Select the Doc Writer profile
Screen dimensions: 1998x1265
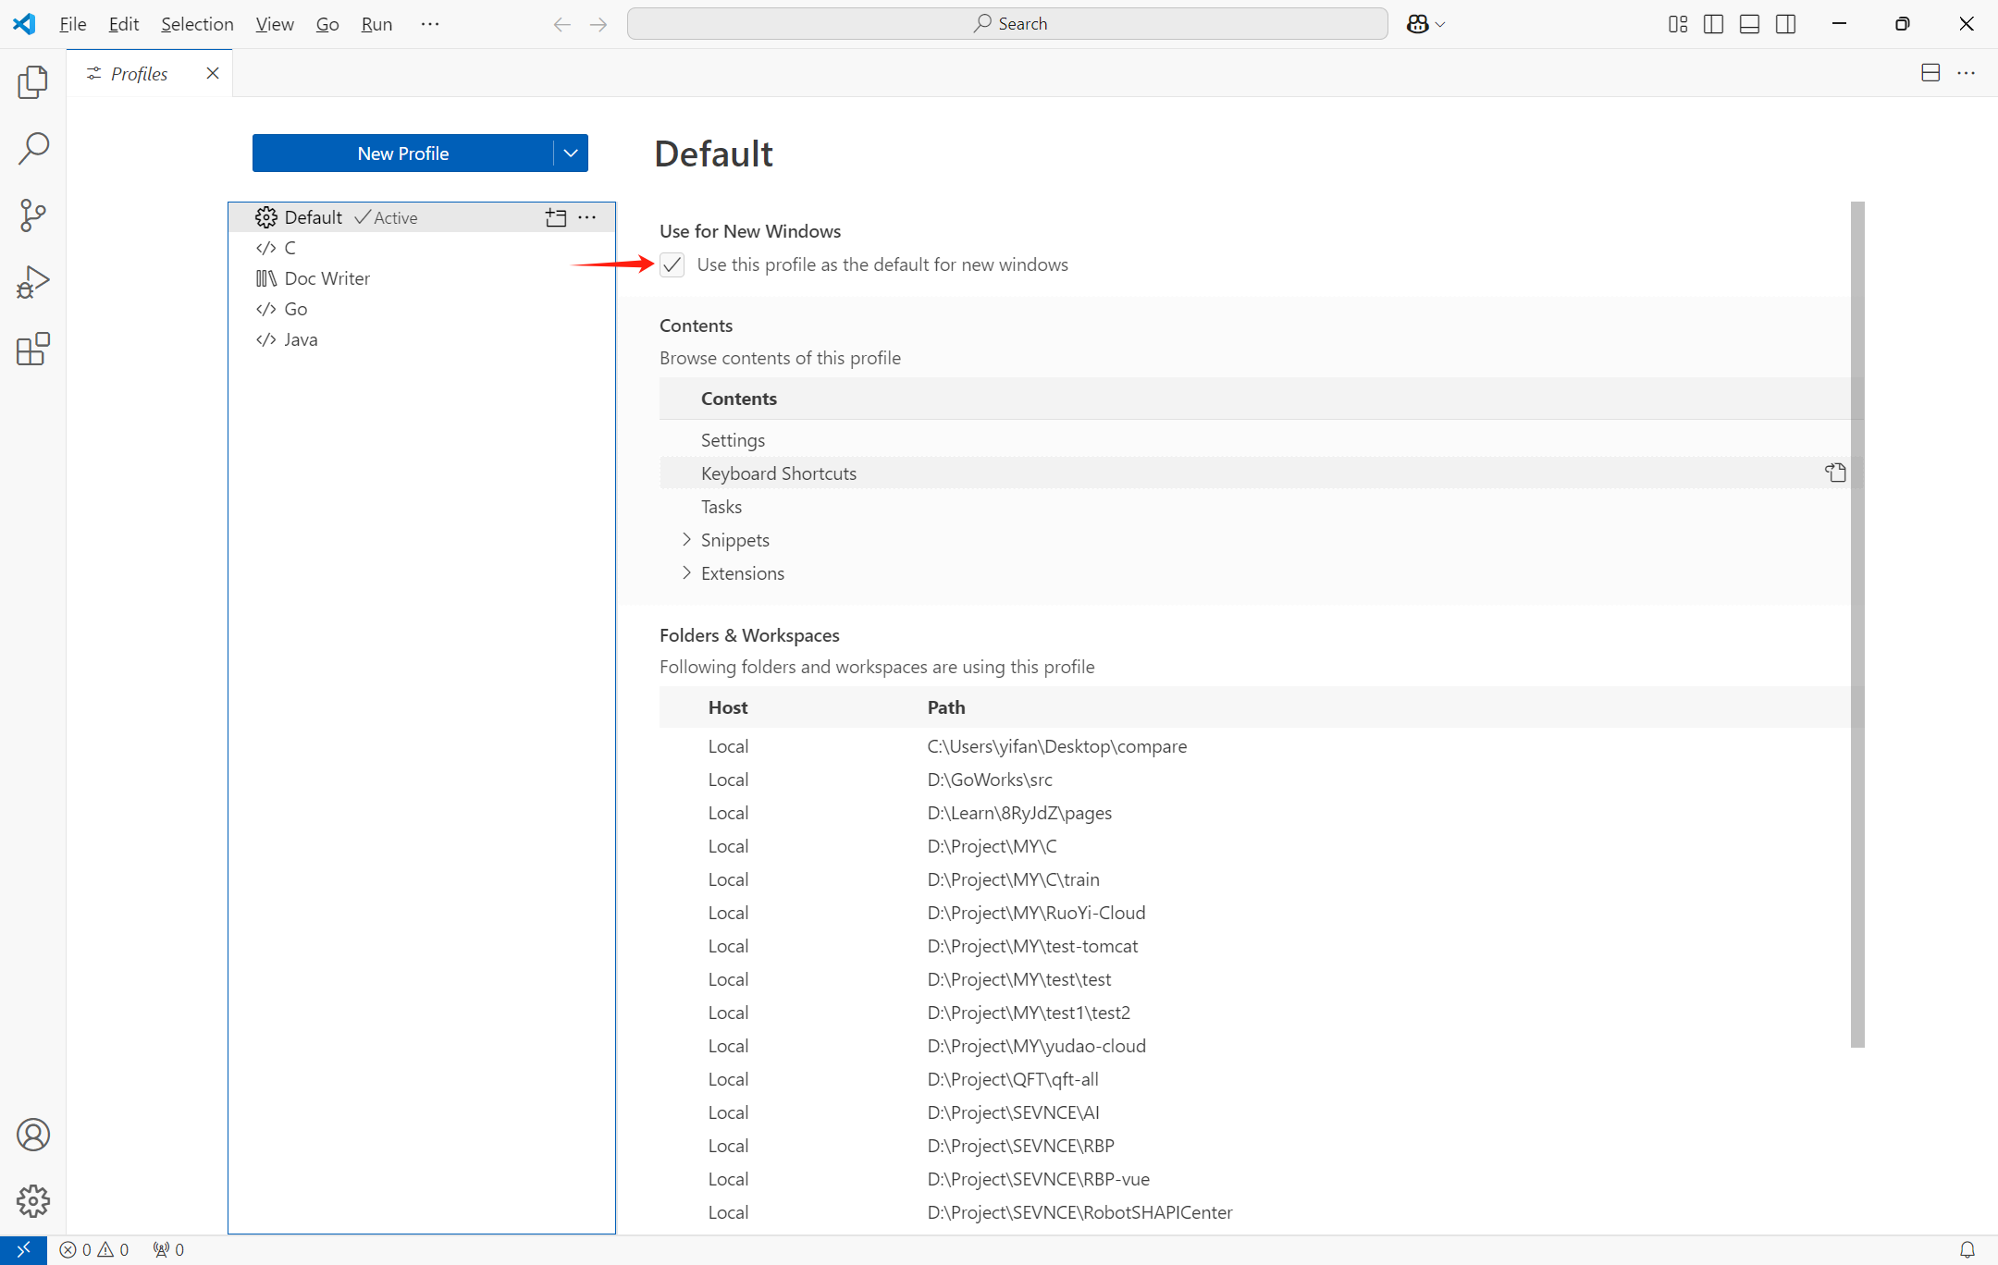(327, 278)
